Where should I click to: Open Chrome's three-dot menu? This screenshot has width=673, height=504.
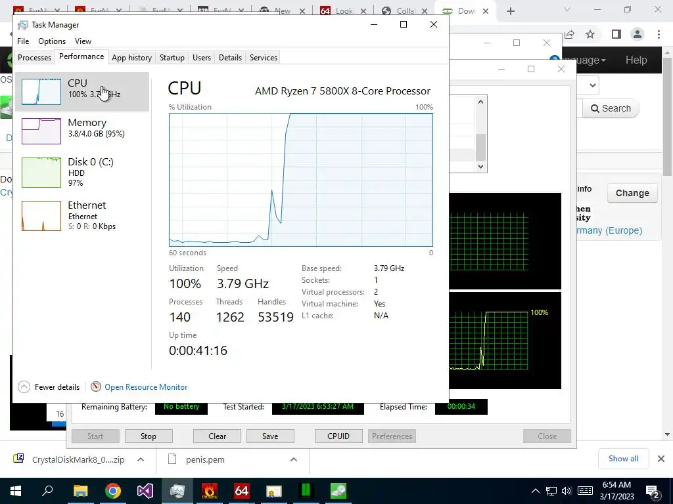pos(659,34)
